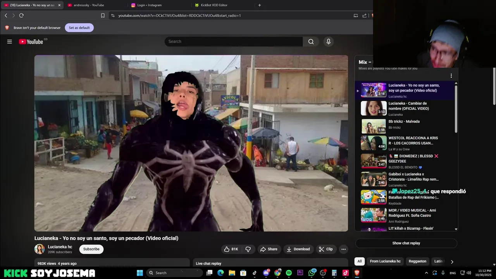The image size is (496, 279).
Task: Click the 983K views 4 years ago text
Action: pyautogui.click(x=57, y=263)
